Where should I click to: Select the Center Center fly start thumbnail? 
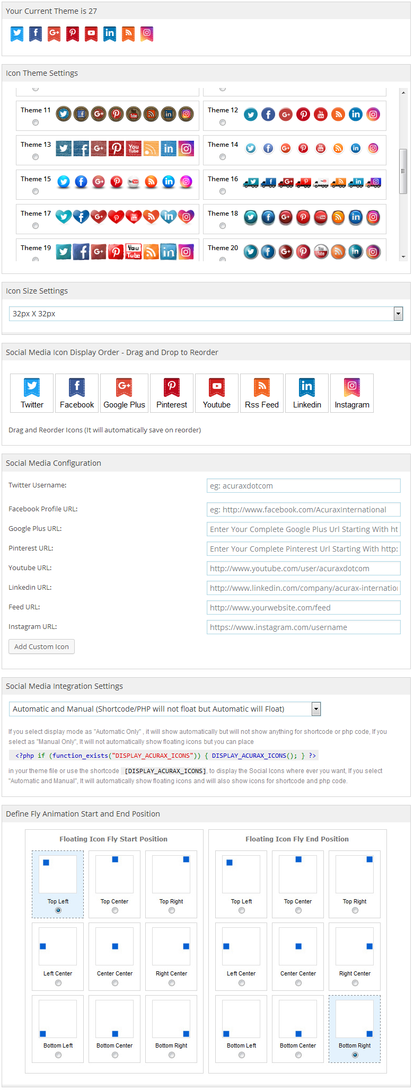pyautogui.click(x=114, y=946)
